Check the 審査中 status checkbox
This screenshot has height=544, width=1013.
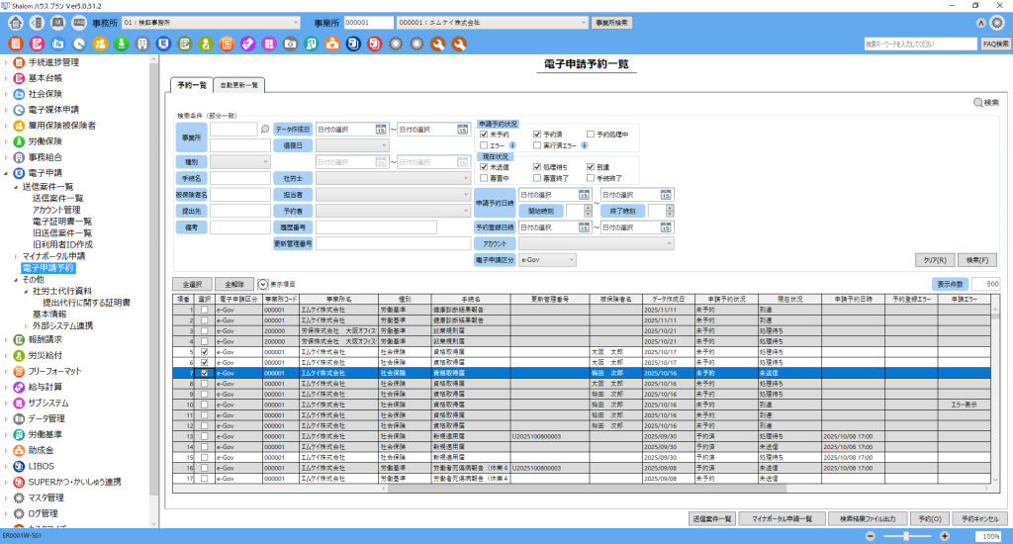484,178
